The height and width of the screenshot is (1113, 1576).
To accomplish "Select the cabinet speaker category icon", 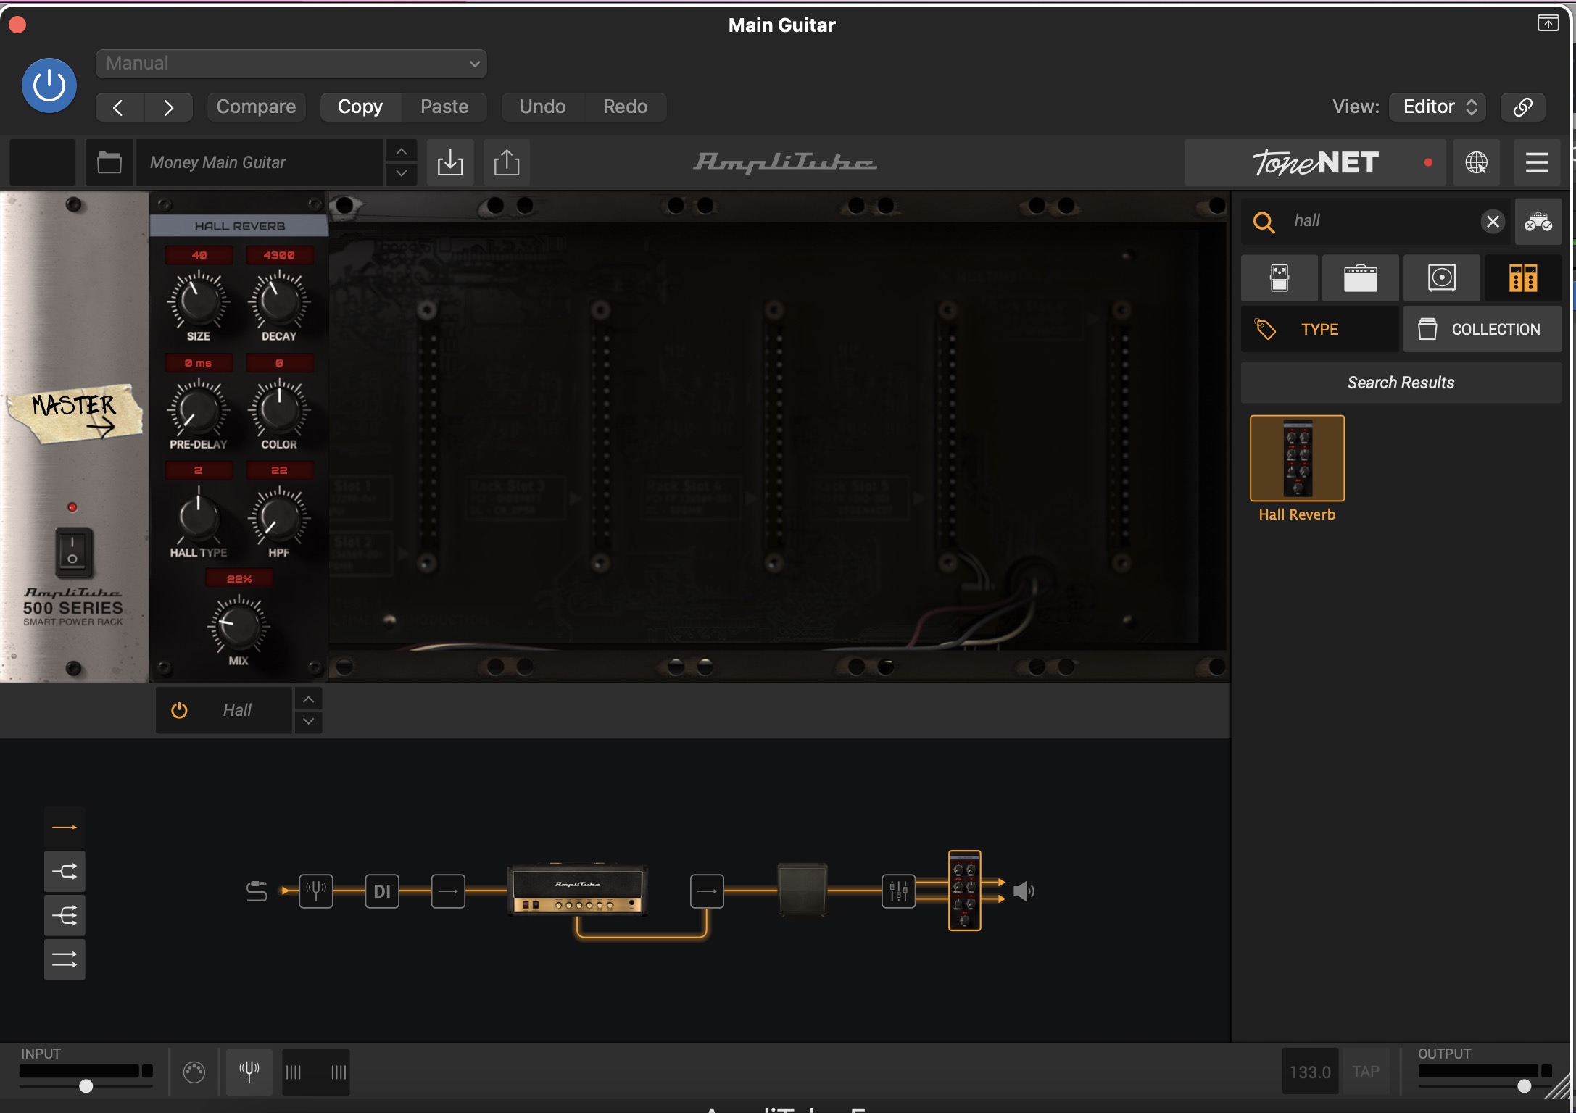I will point(1442,278).
